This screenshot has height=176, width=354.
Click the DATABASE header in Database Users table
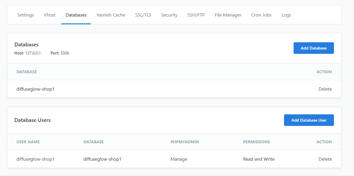[94, 142]
